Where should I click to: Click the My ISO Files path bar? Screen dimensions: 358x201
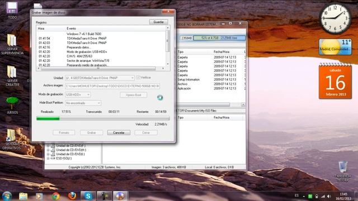[x=211, y=111]
